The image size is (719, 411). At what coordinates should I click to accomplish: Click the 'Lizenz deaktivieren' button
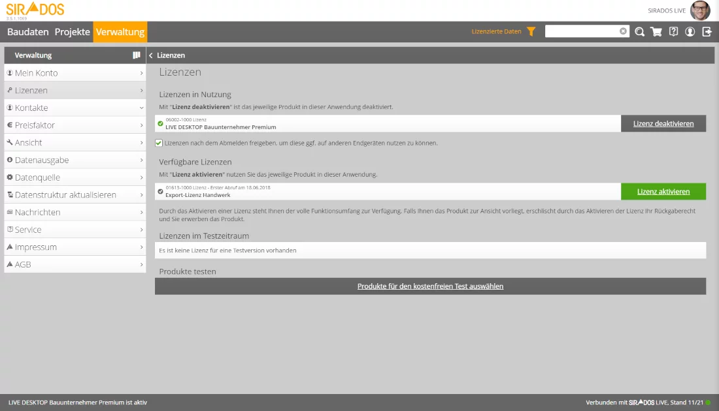coord(663,123)
